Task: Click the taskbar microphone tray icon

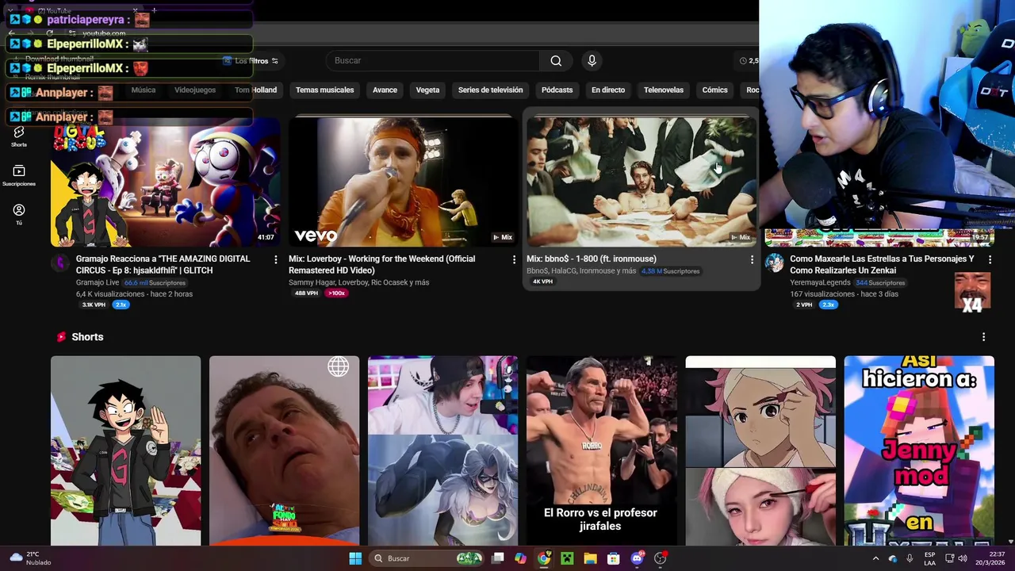Action: [x=910, y=558]
